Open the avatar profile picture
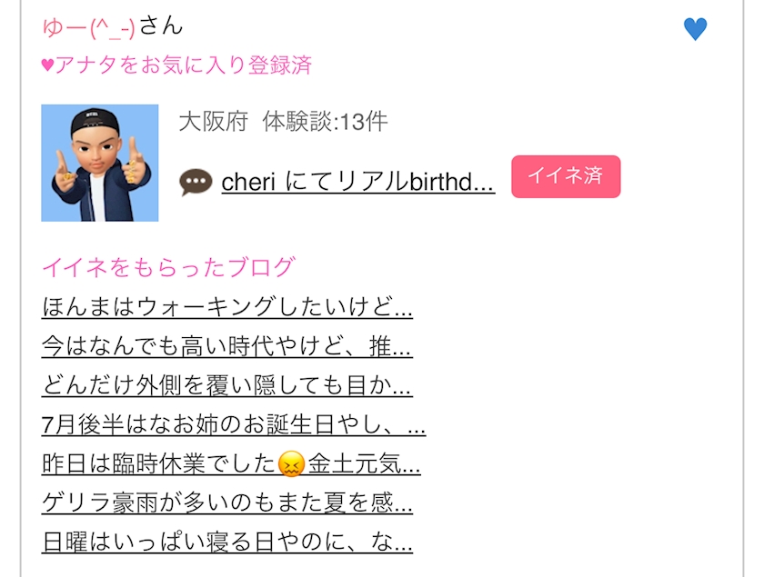 click(100, 163)
